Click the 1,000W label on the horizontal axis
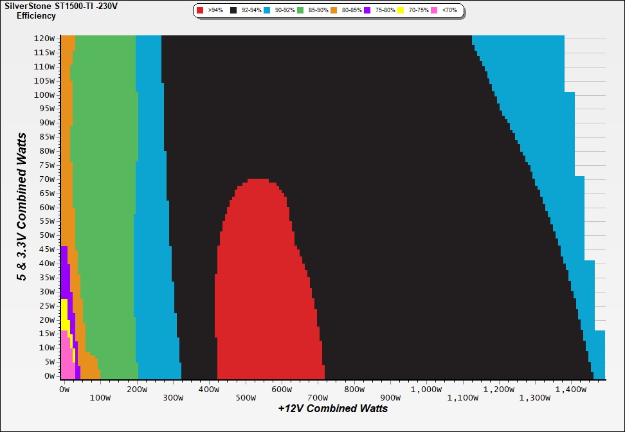Image resolution: width=625 pixels, height=432 pixels. click(428, 390)
